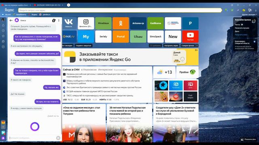
Task: Open Кети Топурия article card
Action: pyautogui.click(x=84, y=123)
